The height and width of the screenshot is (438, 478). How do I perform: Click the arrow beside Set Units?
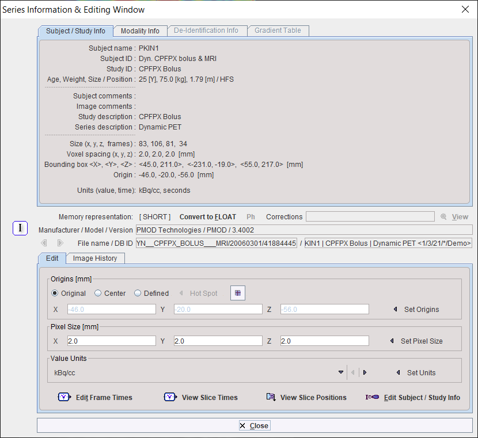pyautogui.click(x=398, y=373)
